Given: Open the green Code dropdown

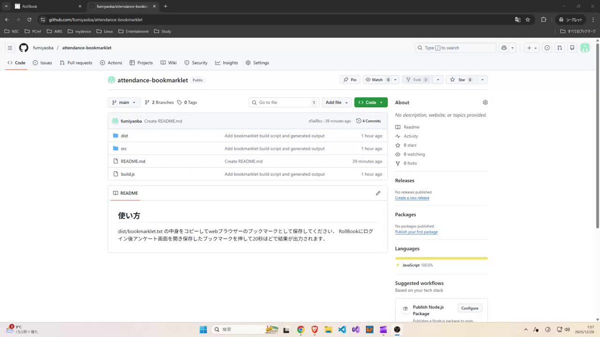Looking at the screenshot, I should pos(370,102).
